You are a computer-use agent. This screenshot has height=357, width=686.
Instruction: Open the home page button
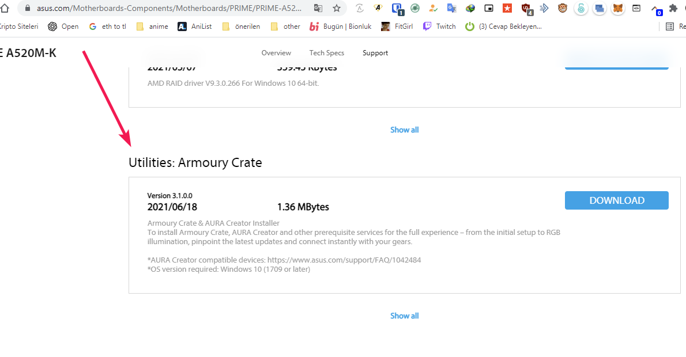pyautogui.click(x=5, y=8)
